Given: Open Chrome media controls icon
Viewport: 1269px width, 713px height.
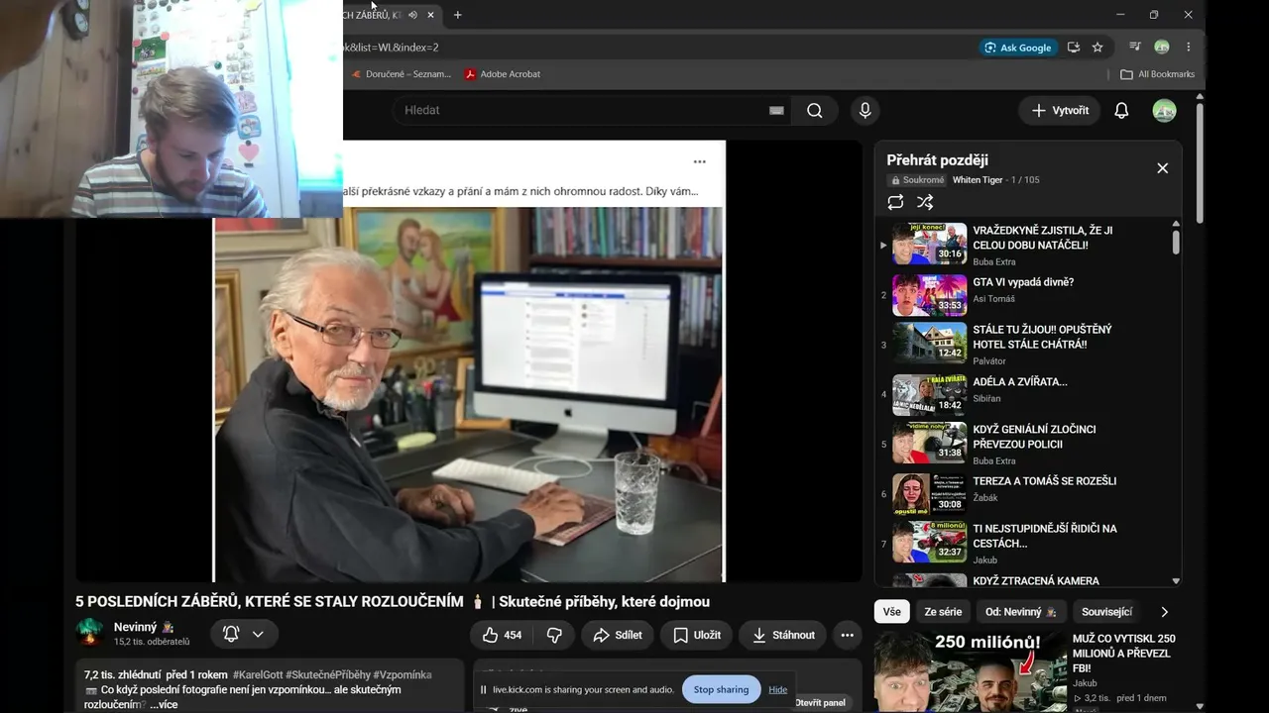Looking at the screenshot, I should coord(1135,48).
